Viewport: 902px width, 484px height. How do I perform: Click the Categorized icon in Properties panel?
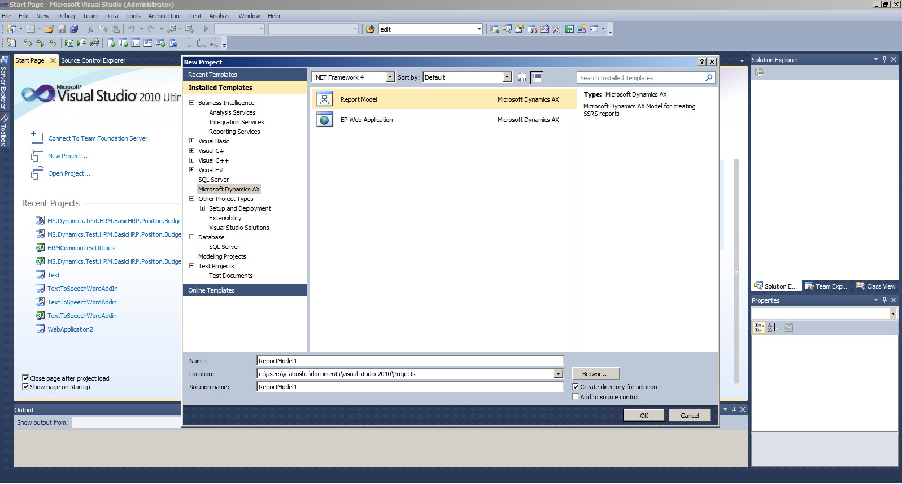tap(759, 328)
